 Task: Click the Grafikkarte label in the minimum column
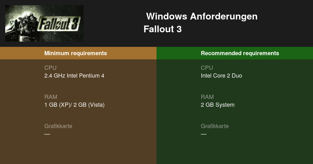point(58,126)
